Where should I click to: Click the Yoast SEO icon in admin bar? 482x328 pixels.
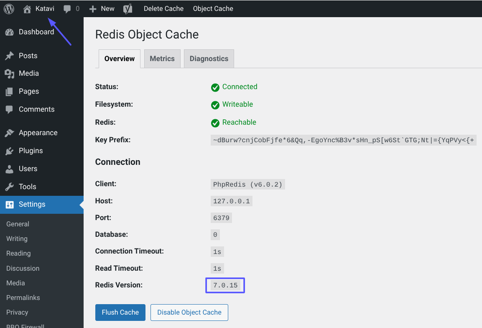click(128, 8)
